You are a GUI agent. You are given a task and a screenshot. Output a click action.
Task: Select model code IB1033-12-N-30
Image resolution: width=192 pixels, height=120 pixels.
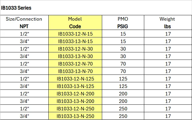click(75, 49)
